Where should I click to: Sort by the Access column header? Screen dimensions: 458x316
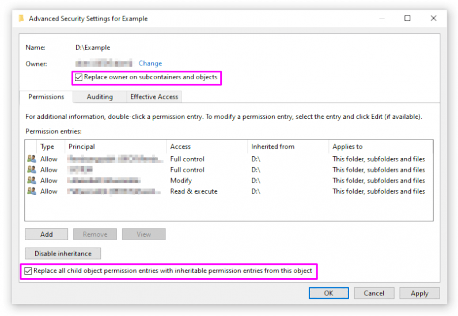tap(206, 147)
